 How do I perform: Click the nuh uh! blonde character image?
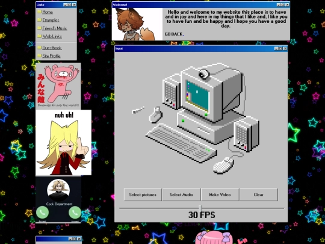[63, 143]
